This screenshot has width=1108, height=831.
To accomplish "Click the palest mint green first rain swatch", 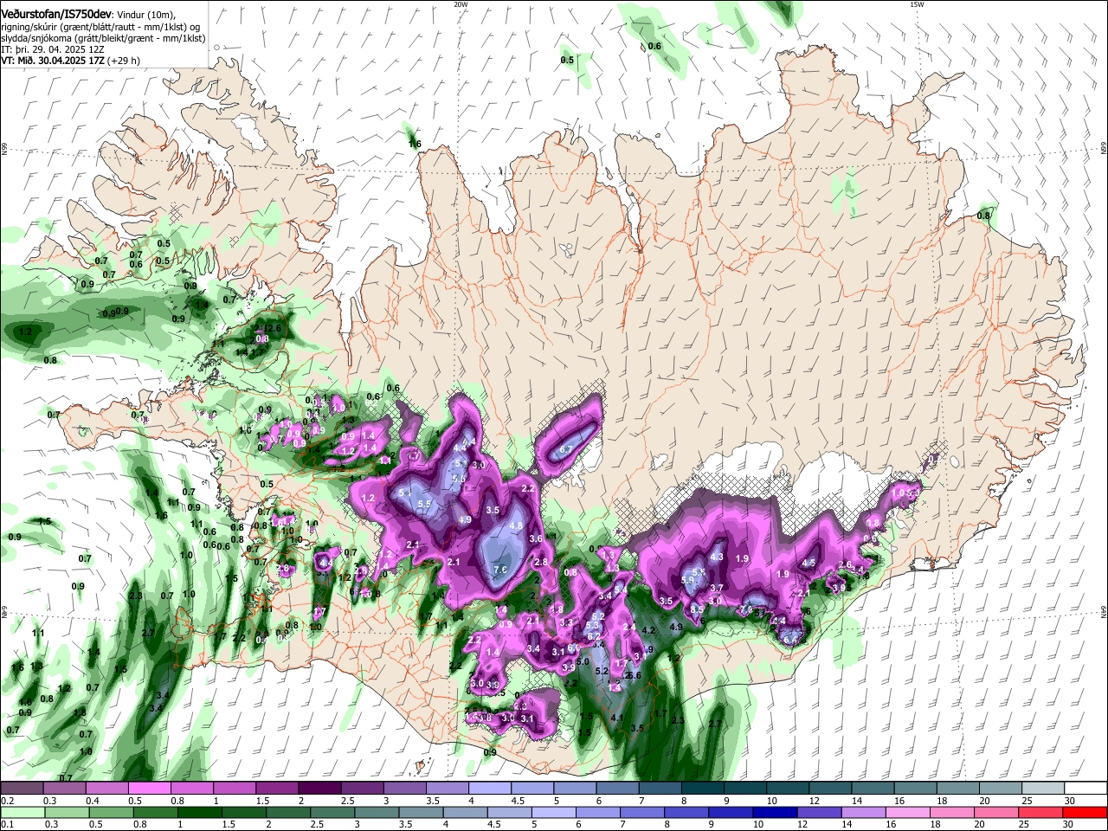I will click(x=22, y=812).
